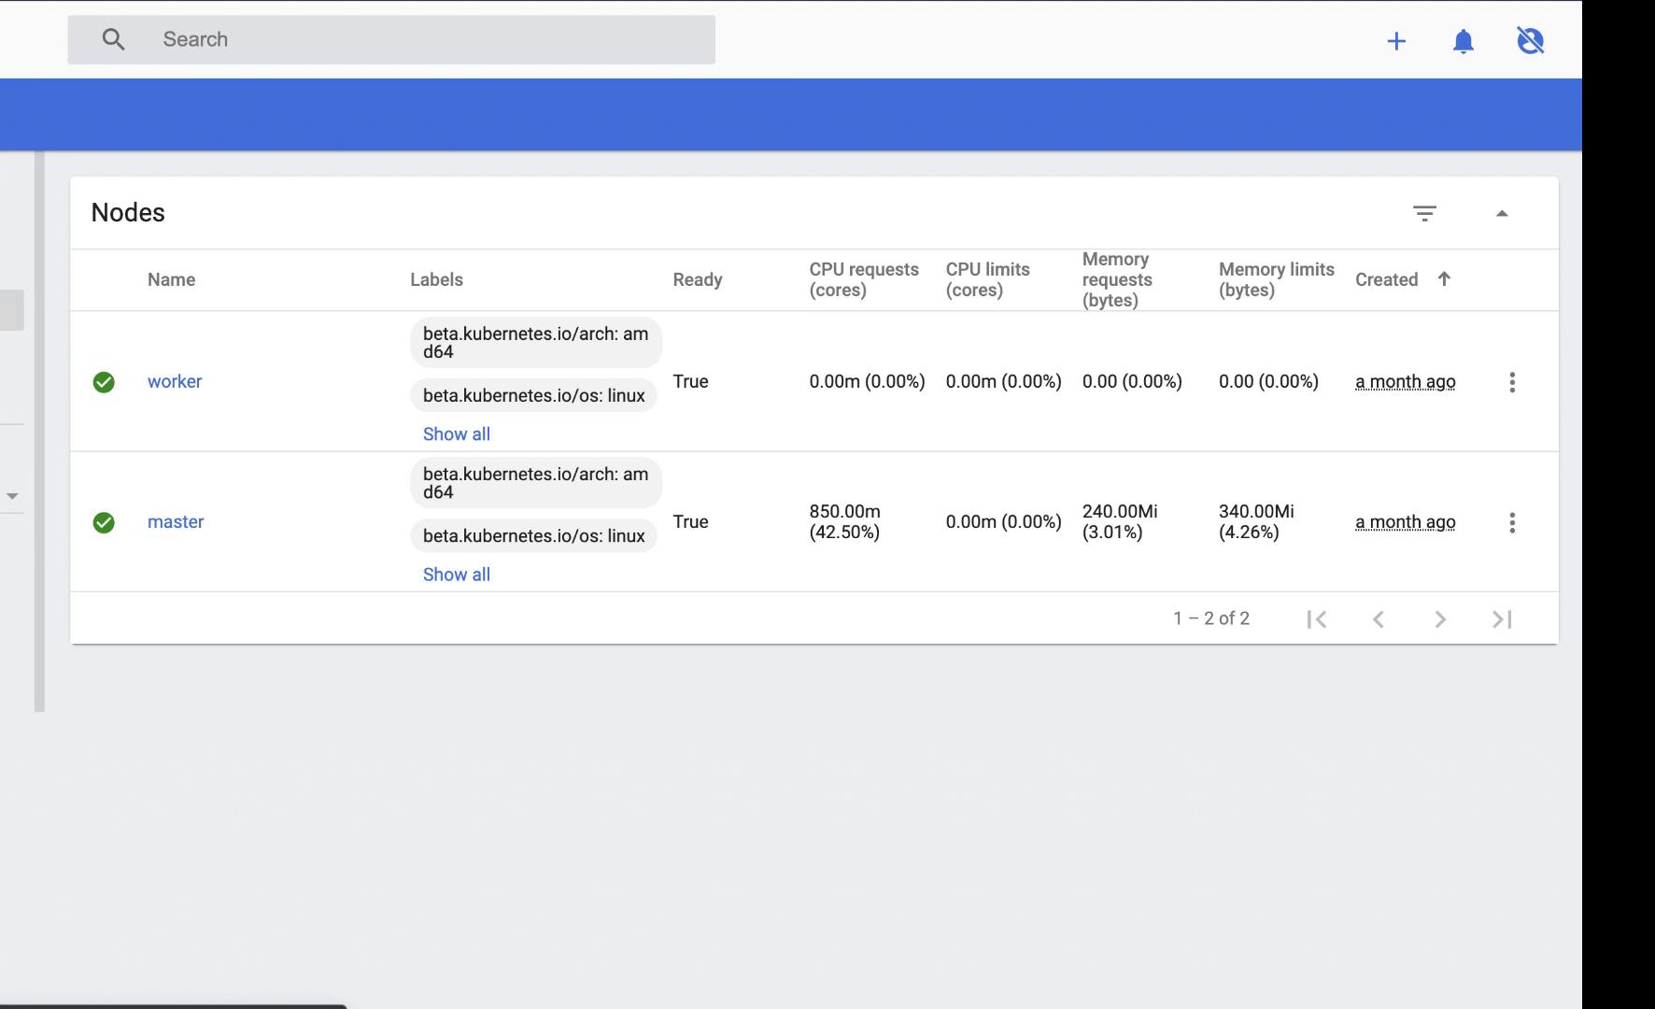Open the Nodes filter icon
The image size is (1655, 1009).
pyautogui.click(x=1424, y=214)
